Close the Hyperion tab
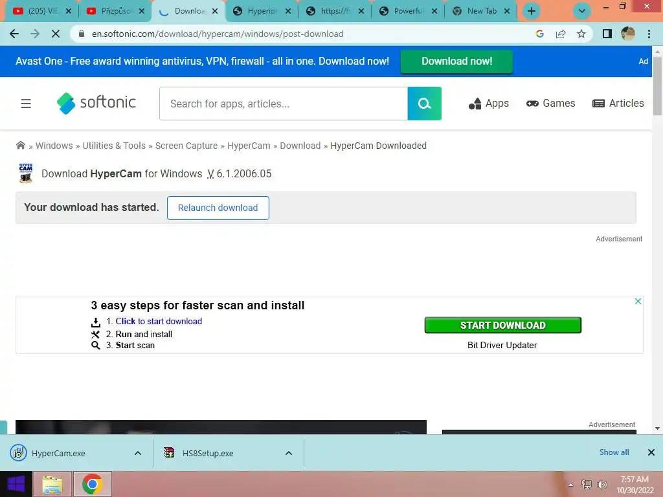 pos(288,12)
